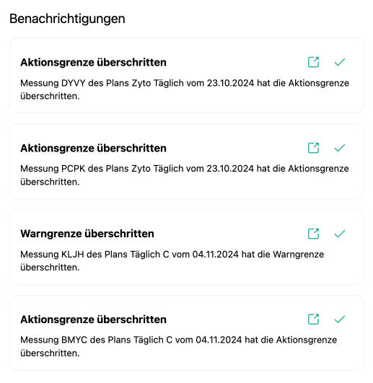Select the Aktionsgrenze überschritten title for BMYC
This screenshot has height=383, width=373.
coord(93,320)
